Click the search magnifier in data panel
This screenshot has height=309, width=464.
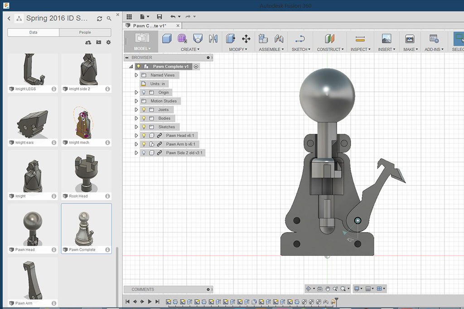tap(109, 19)
